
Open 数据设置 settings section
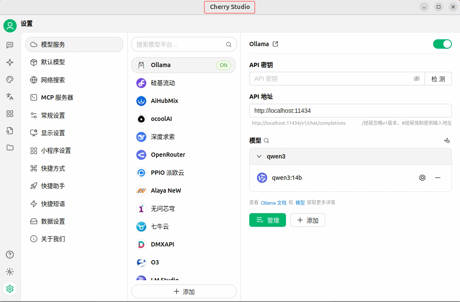tap(74, 221)
